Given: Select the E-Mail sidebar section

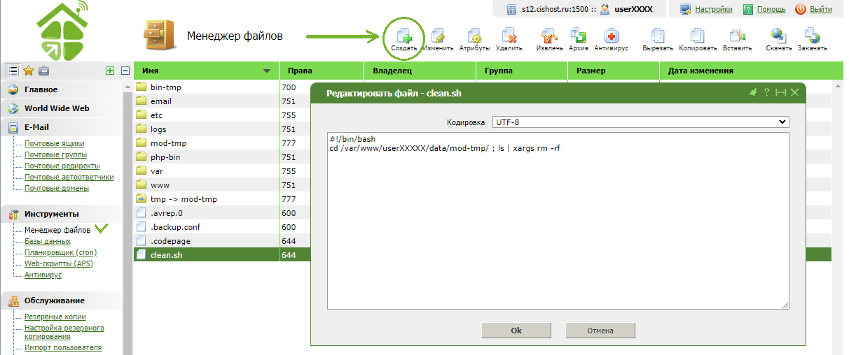Looking at the screenshot, I should coord(36,127).
